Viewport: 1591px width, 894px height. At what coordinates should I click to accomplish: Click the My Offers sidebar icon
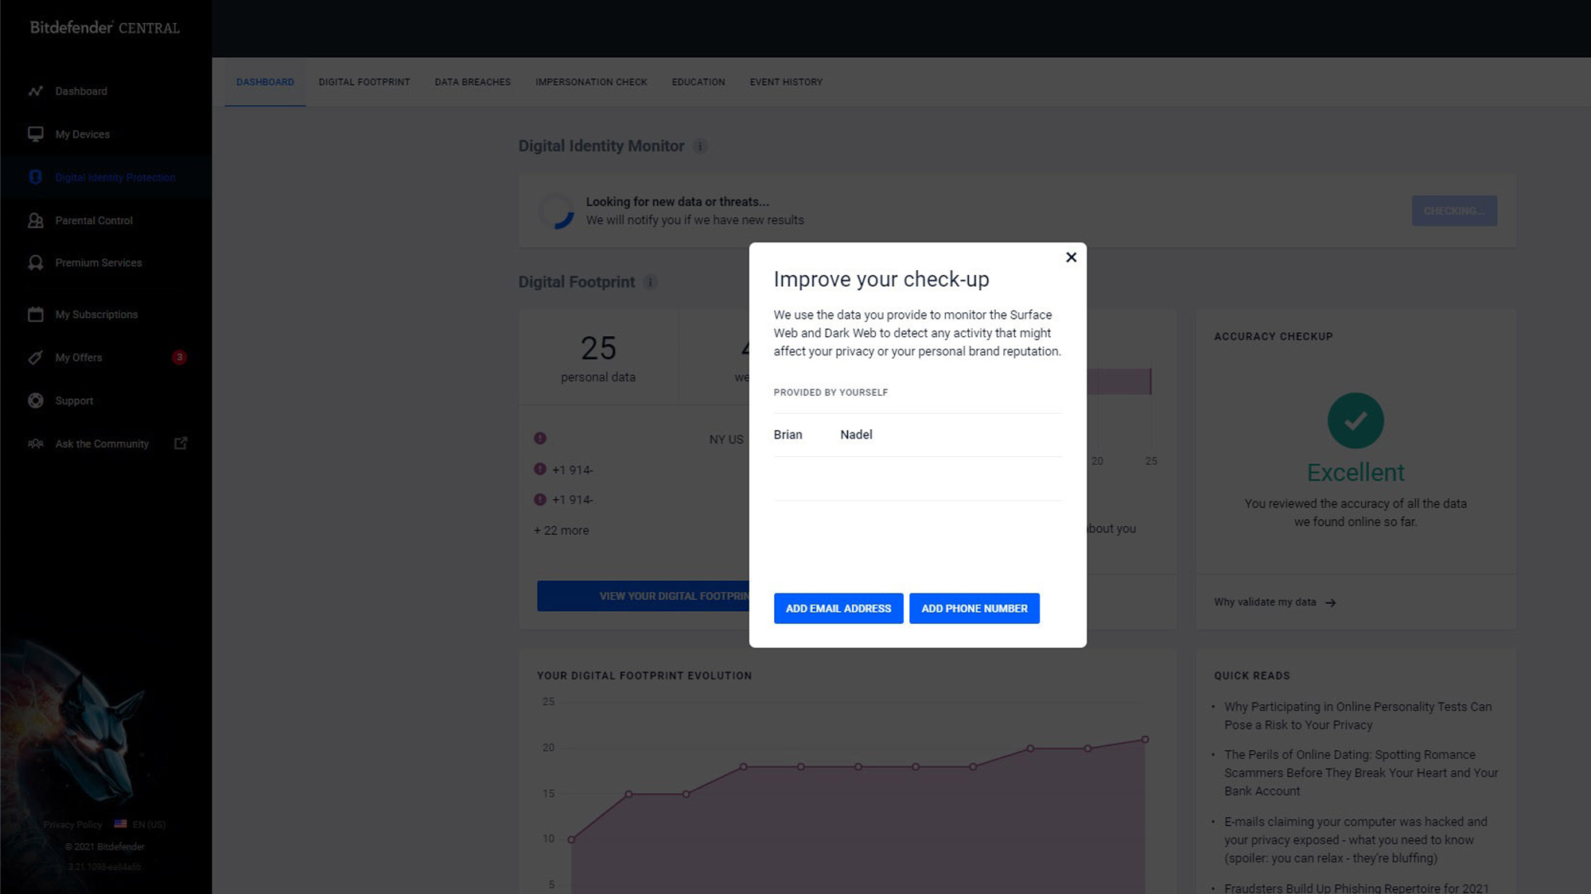tap(36, 357)
